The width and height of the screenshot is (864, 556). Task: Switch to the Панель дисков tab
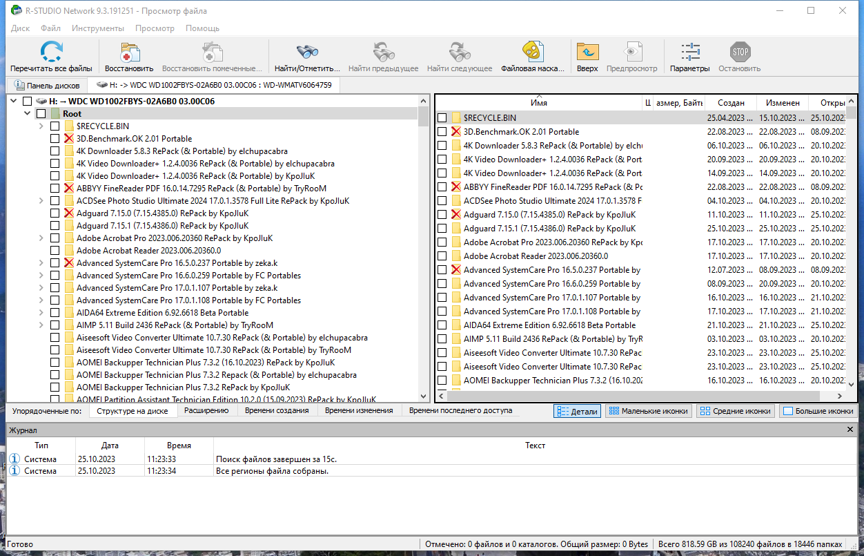click(47, 86)
